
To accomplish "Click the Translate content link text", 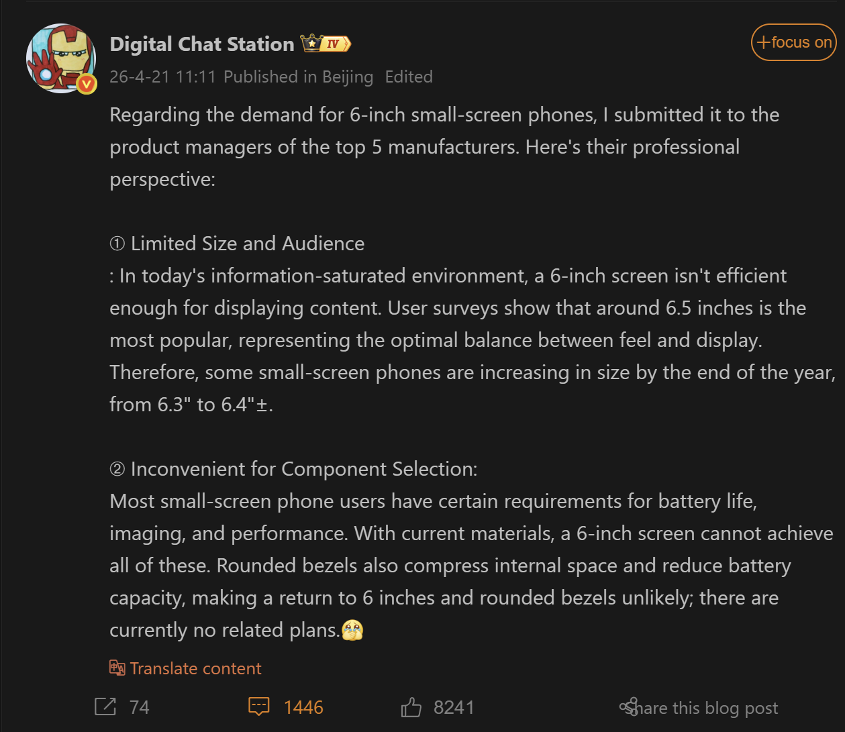I will click(195, 668).
